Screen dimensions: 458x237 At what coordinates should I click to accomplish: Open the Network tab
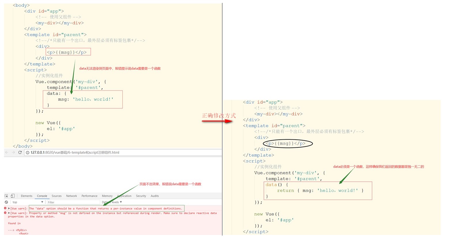(x=71, y=196)
